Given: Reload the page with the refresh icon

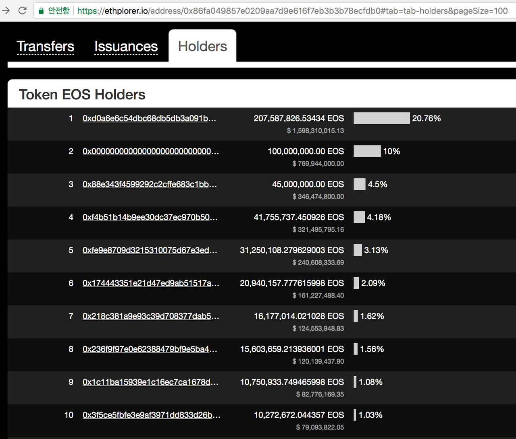Looking at the screenshot, I should click(23, 10).
